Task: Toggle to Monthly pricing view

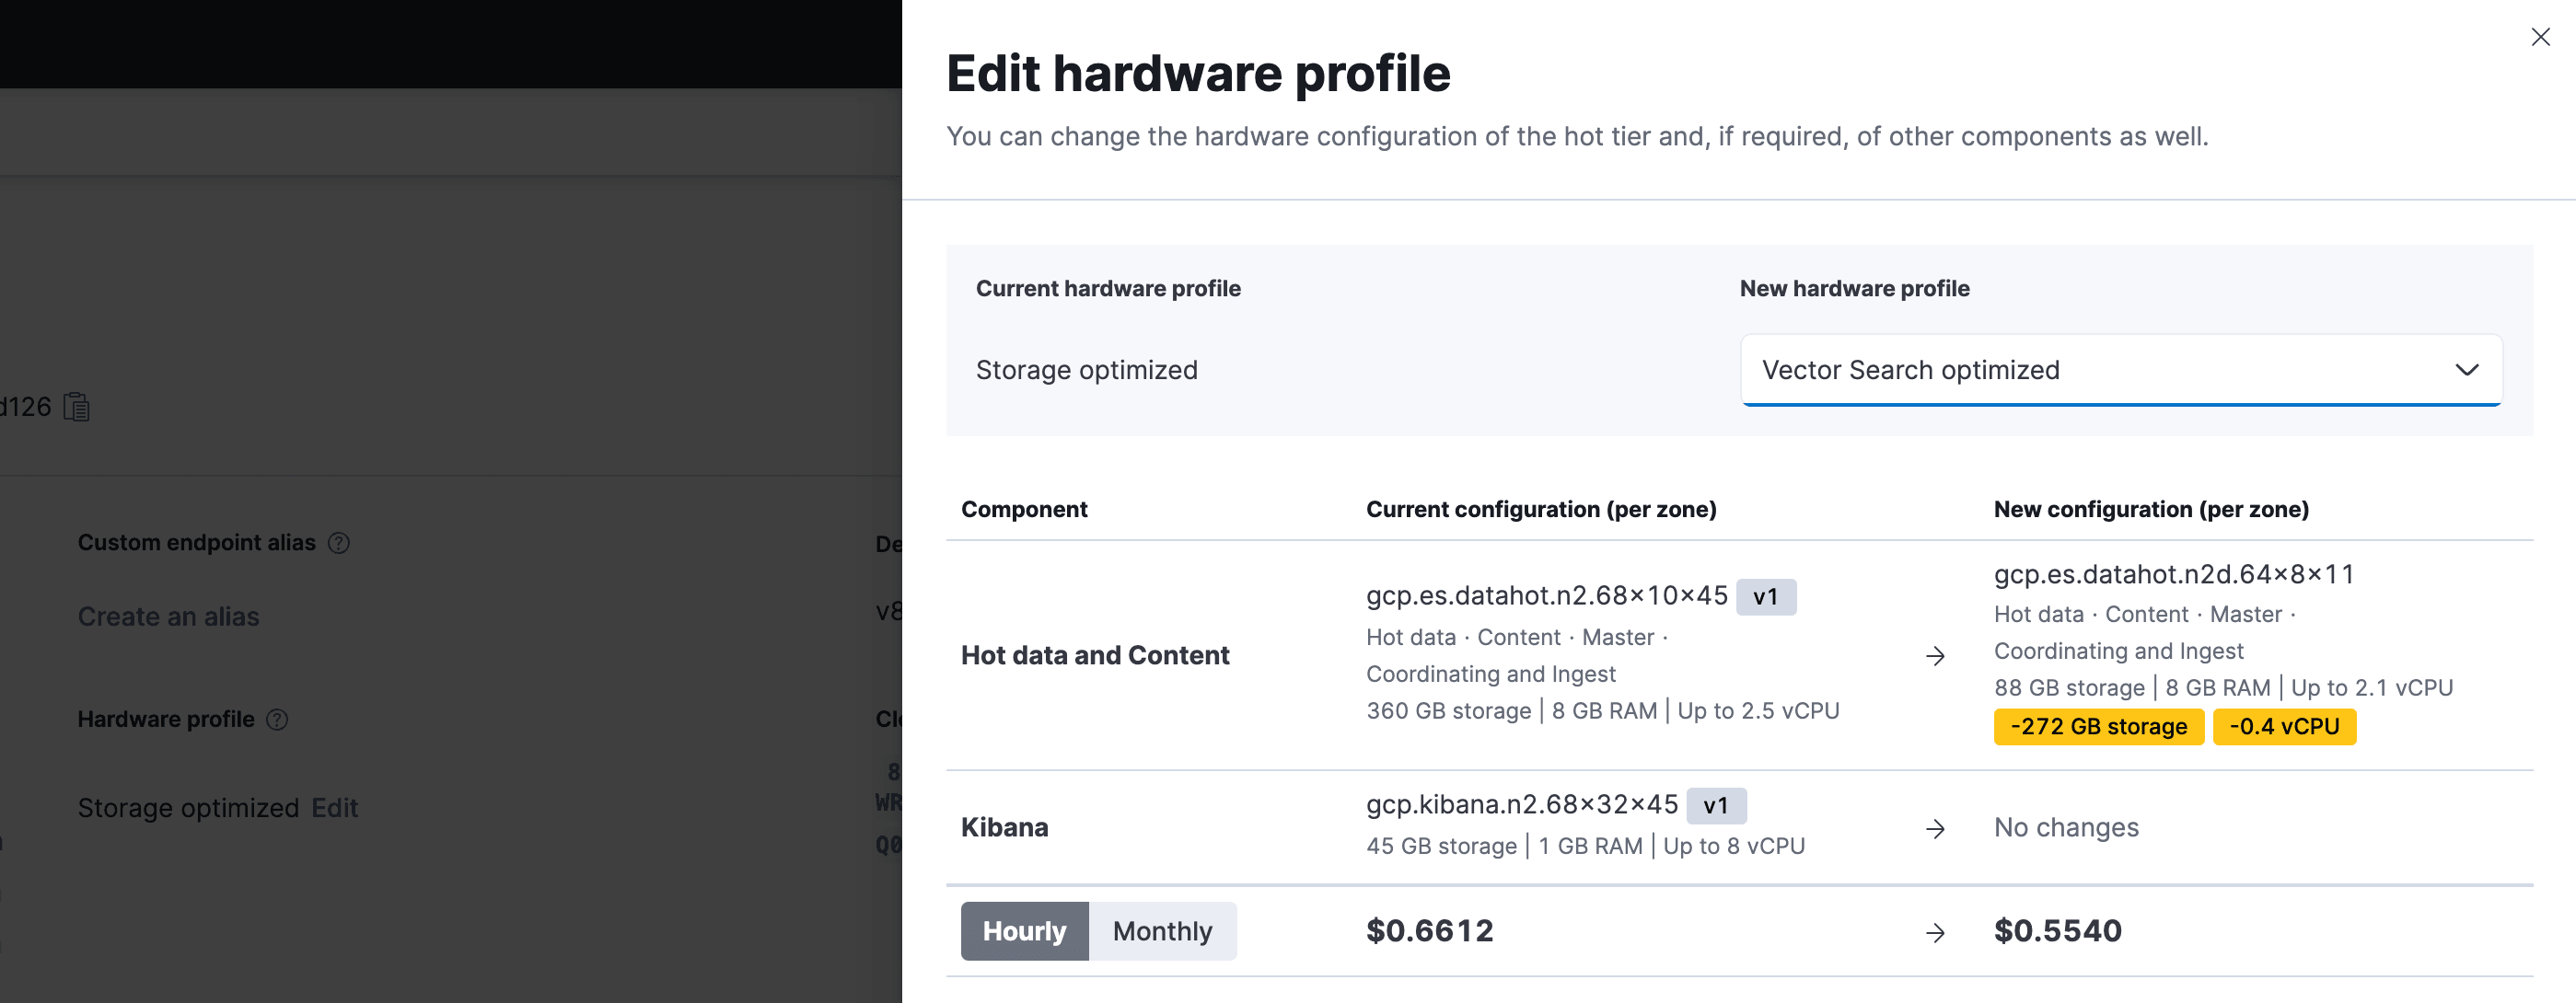Action: pos(1160,931)
